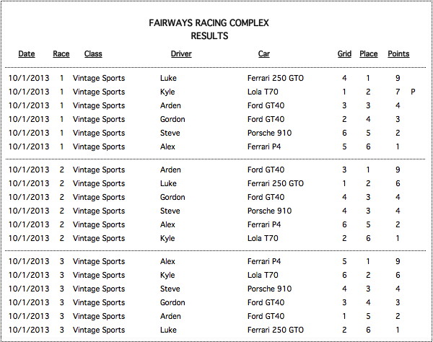Image resolution: width=433 pixels, height=342 pixels.
Task: Click Ferrari P4 in race 1
Action: 264,146
